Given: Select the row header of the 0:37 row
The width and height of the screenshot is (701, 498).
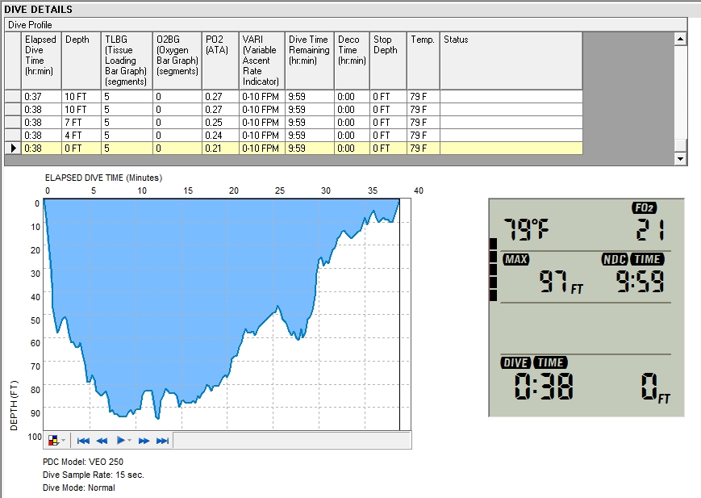Looking at the screenshot, I should tap(13, 96).
